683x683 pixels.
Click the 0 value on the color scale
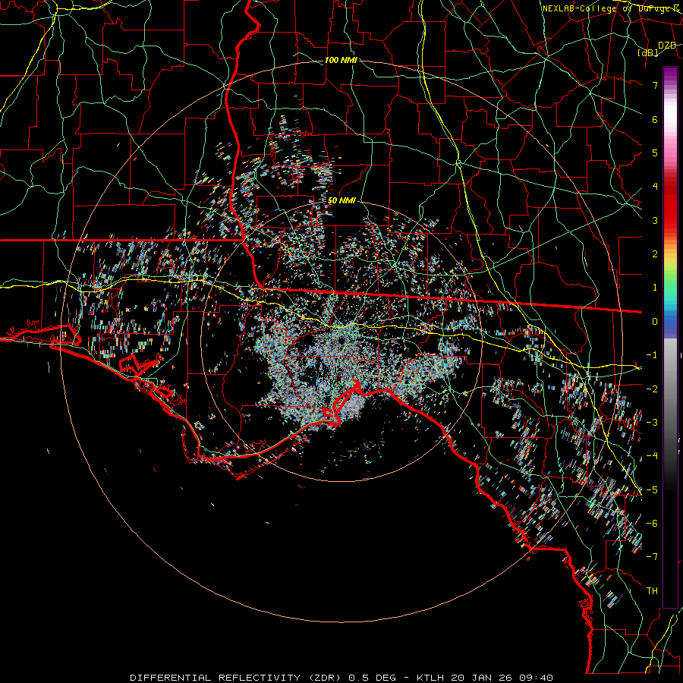tap(655, 322)
